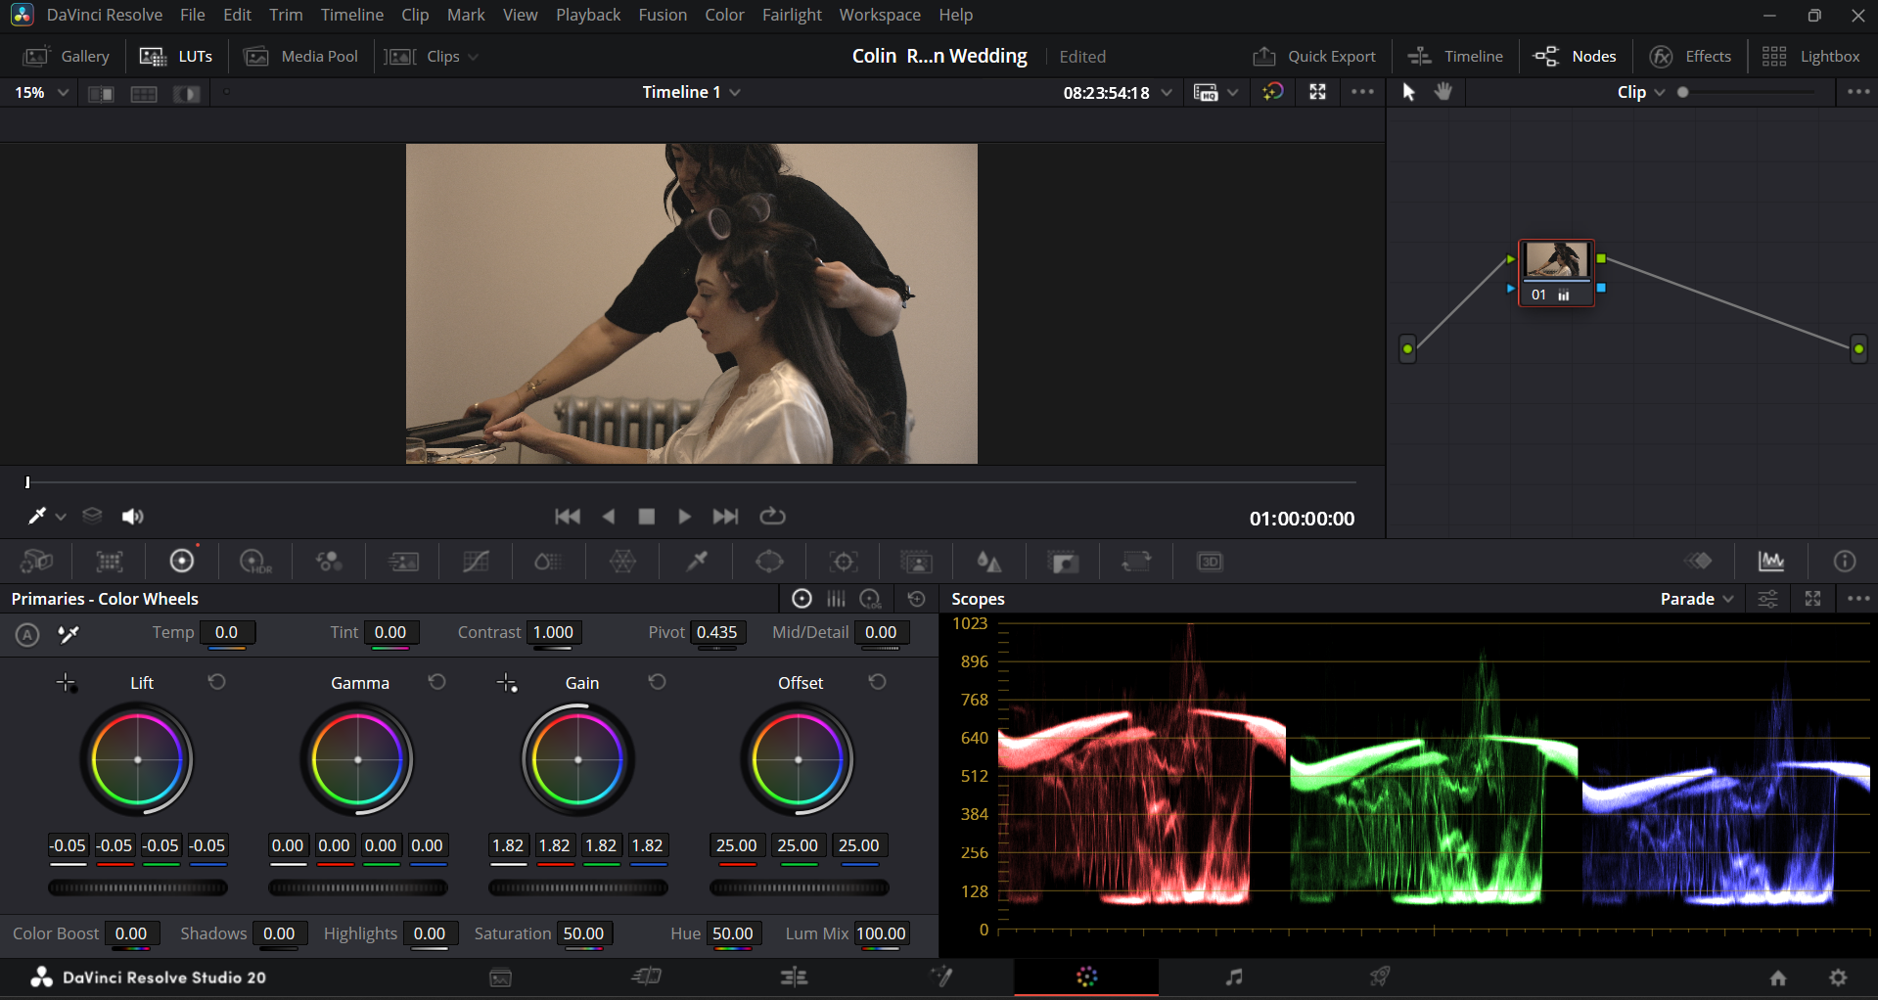
Task: Play the clip forward
Action: point(685,516)
